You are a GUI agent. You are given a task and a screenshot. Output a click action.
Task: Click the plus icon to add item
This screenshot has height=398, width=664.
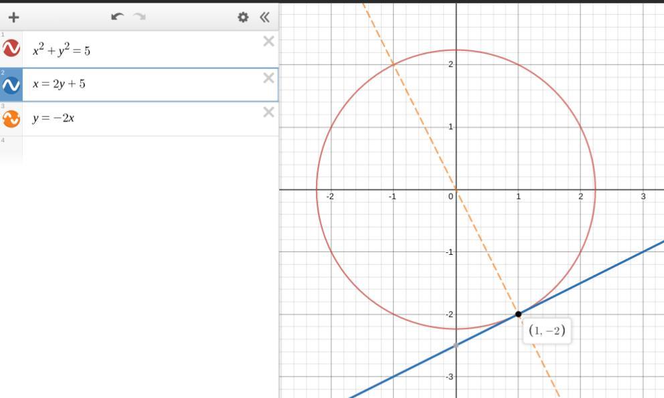click(x=13, y=17)
